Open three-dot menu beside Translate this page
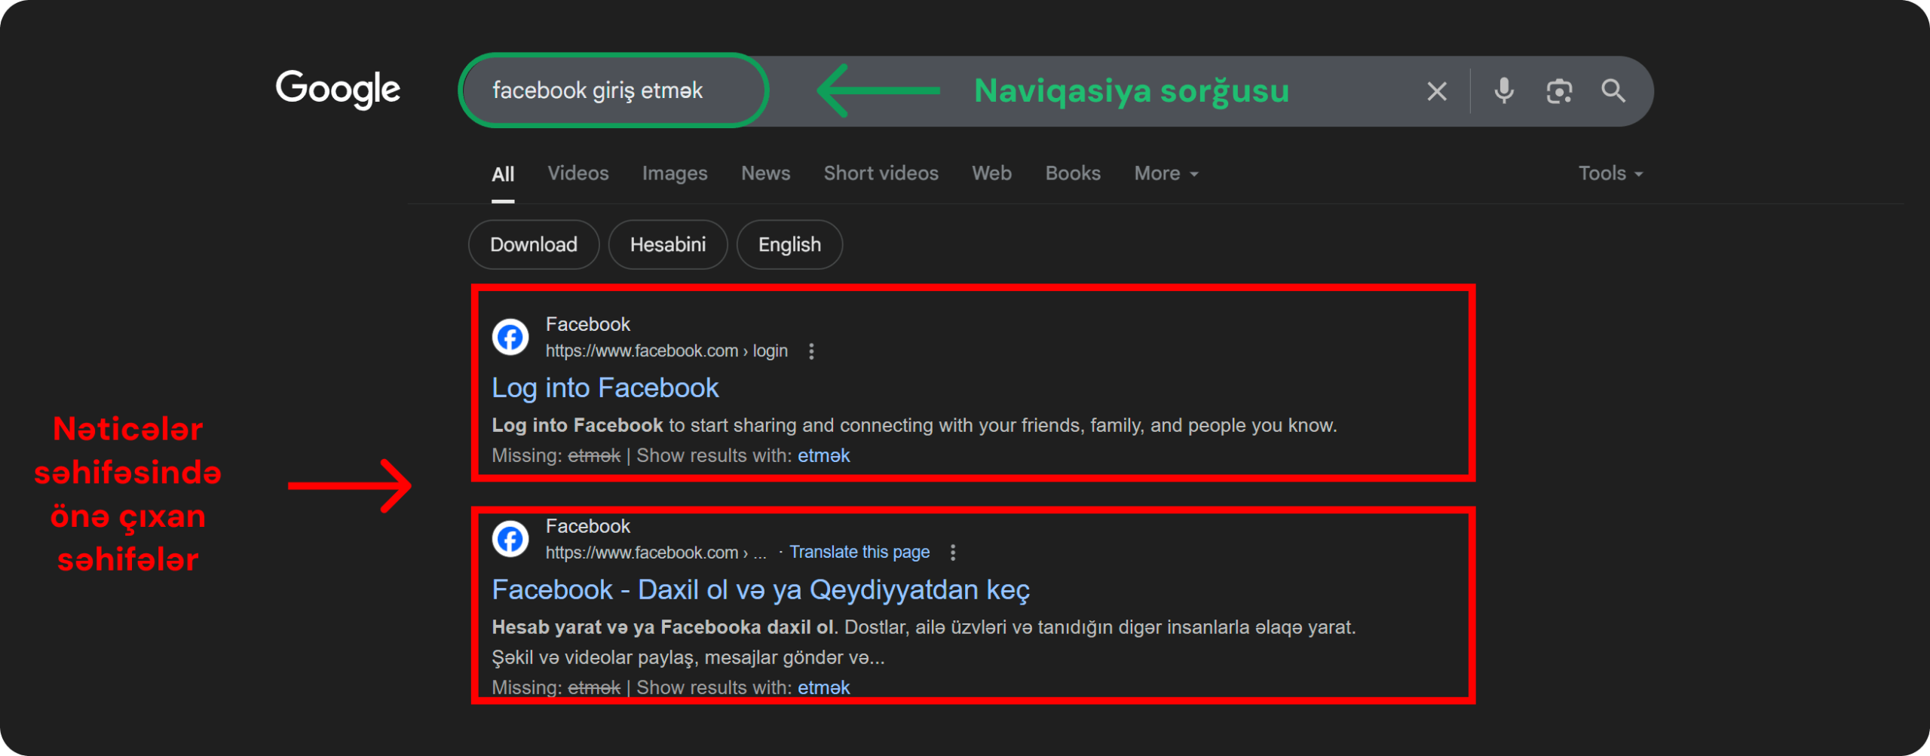The height and width of the screenshot is (756, 1930). (x=953, y=552)
